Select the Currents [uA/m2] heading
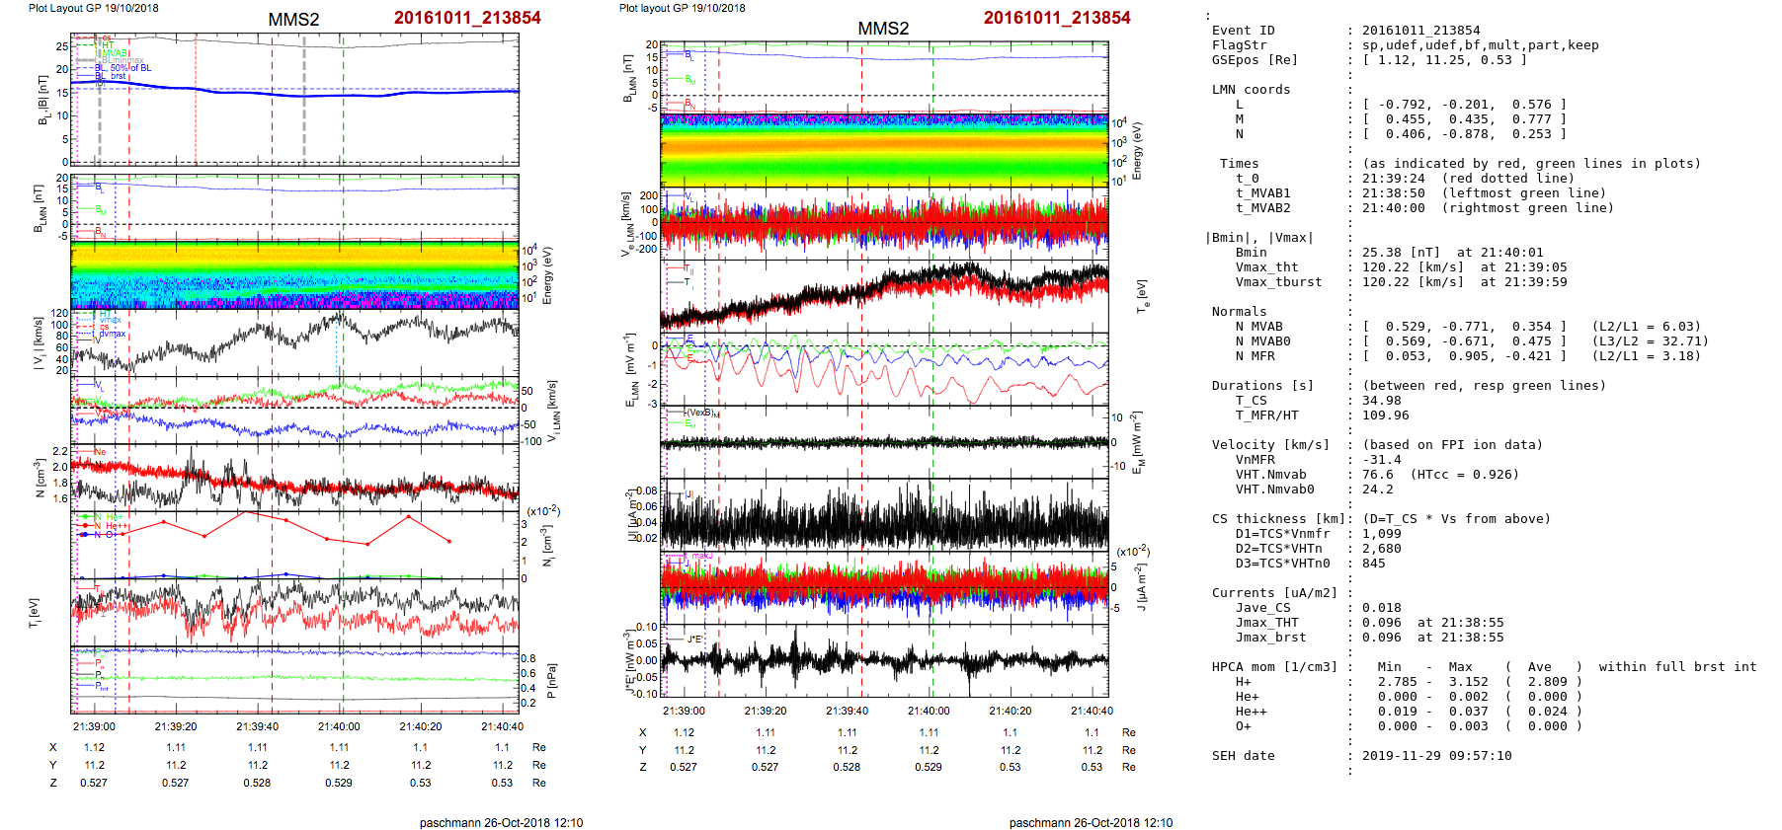Viewport: 1782px width, 830px height. pyautogui.click(x=1274, y=593)
